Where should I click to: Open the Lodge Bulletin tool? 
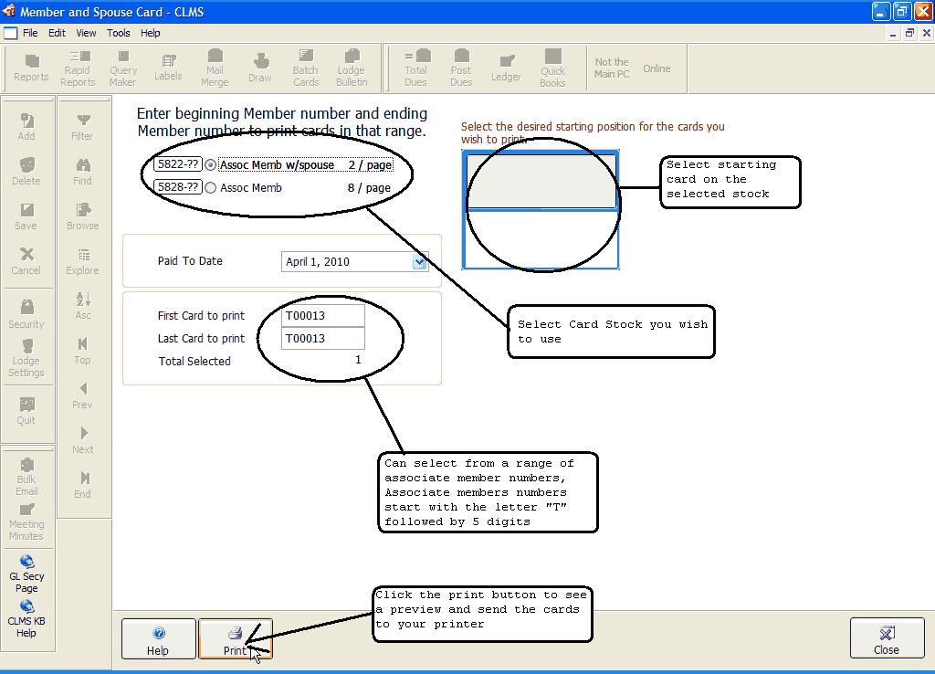click(x=352, y=68)
